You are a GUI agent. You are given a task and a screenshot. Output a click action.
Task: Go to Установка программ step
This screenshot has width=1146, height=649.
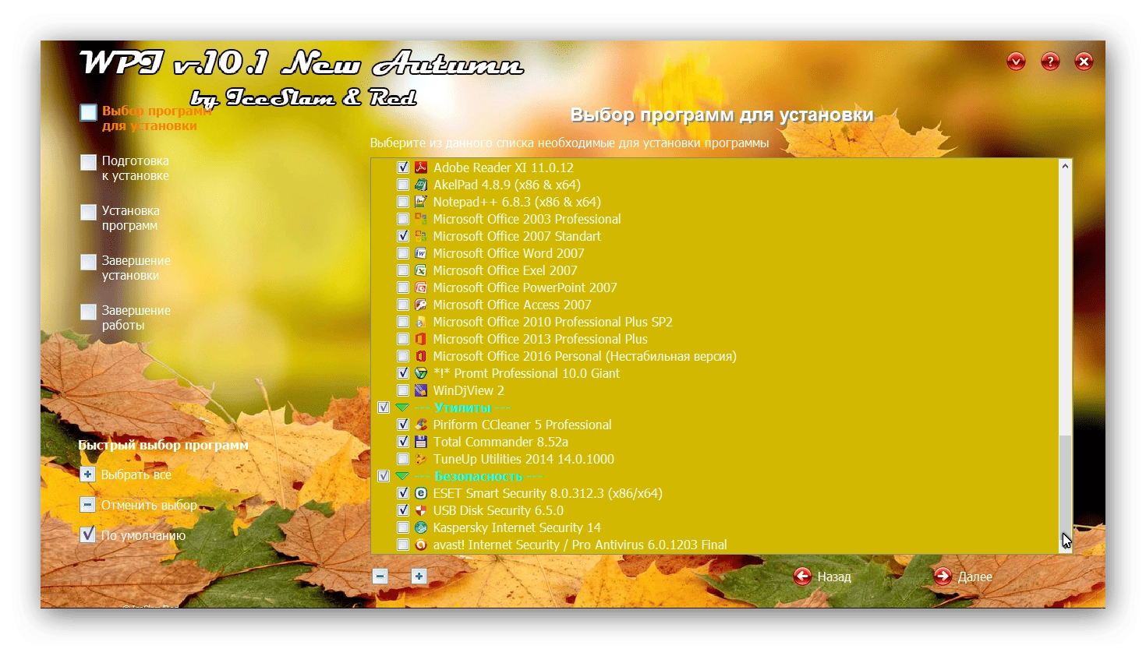pos(120,218)
